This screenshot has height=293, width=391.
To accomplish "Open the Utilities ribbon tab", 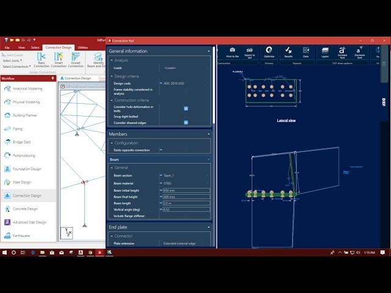I will [x=83, y=48].
